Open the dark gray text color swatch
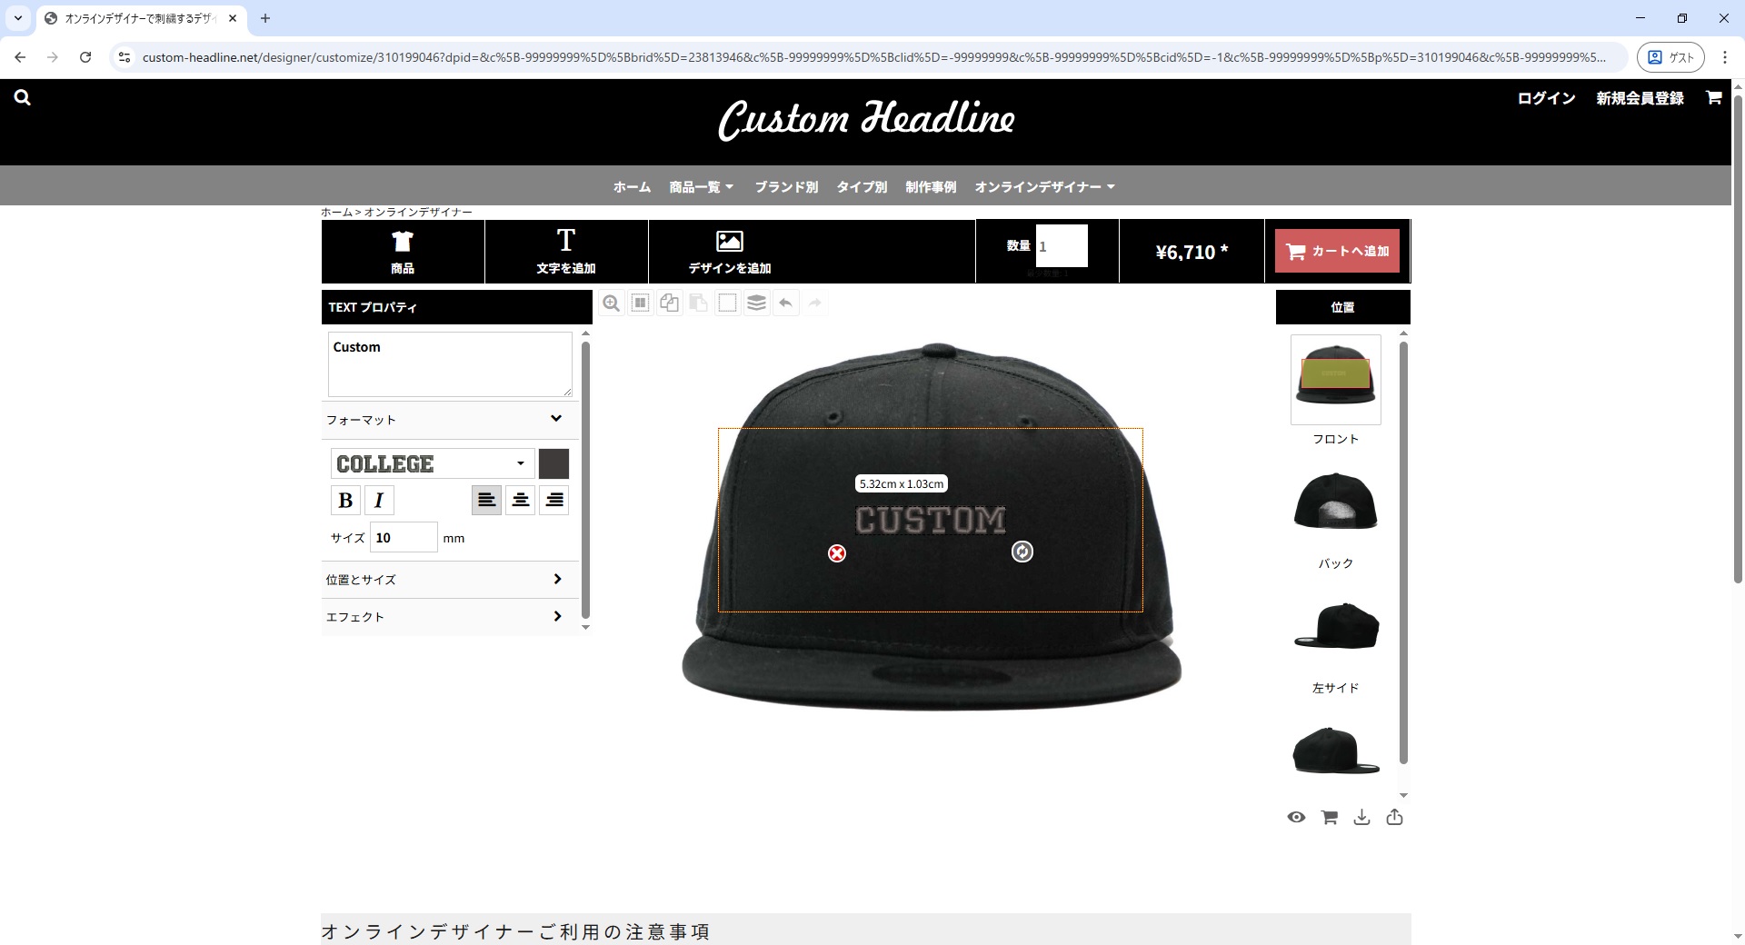The width and height of the screenshot is (1745, 945). [553, 463]
